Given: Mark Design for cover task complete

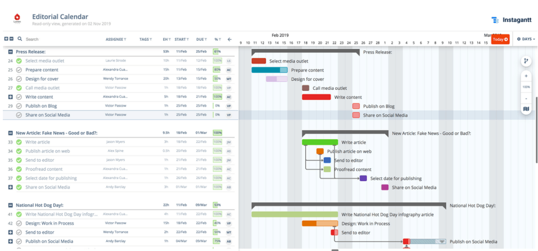Looking at the screenshot, I should 19,79.
